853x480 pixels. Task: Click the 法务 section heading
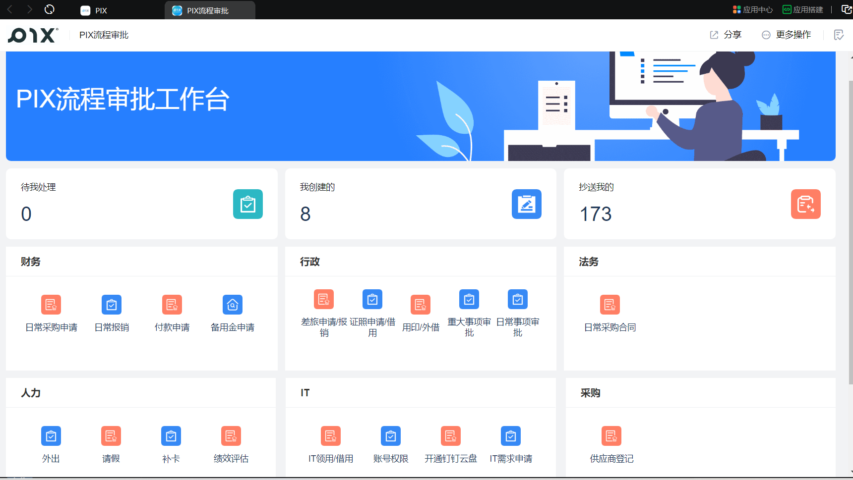(589, 262)
